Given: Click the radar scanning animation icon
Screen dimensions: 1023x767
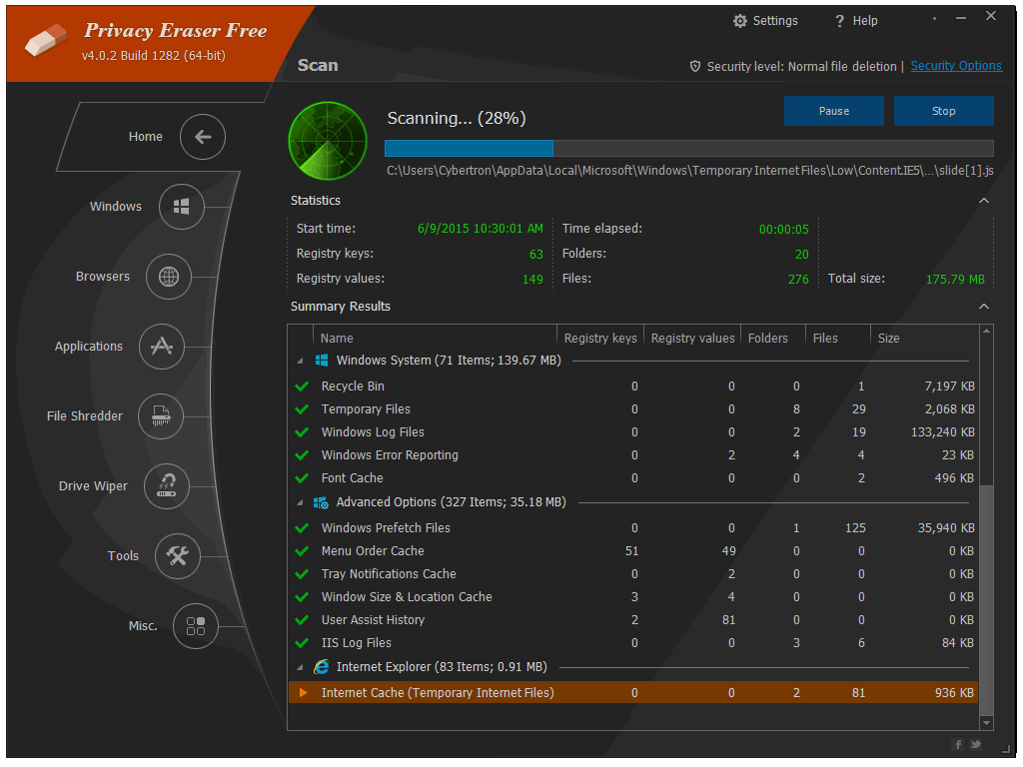Looking at the screenshot, I should click(x=327, y=139).
